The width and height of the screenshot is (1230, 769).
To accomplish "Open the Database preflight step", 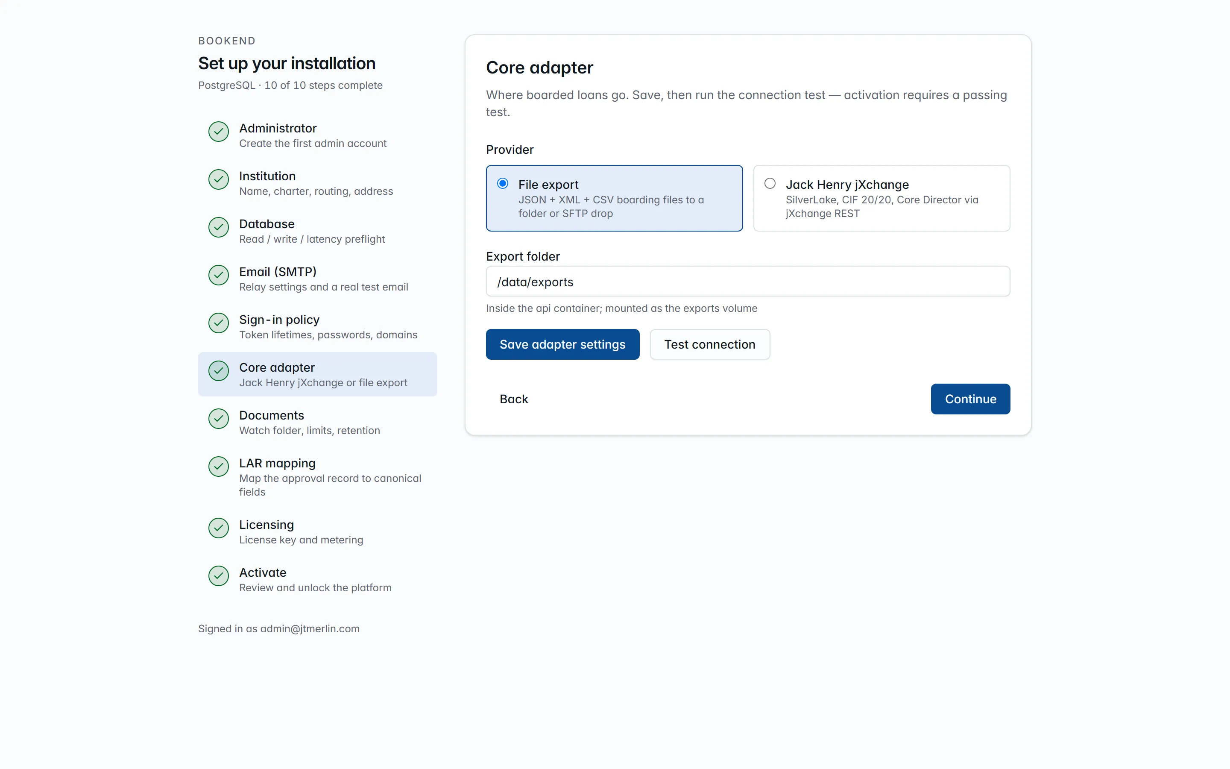I will coord(318,231).
